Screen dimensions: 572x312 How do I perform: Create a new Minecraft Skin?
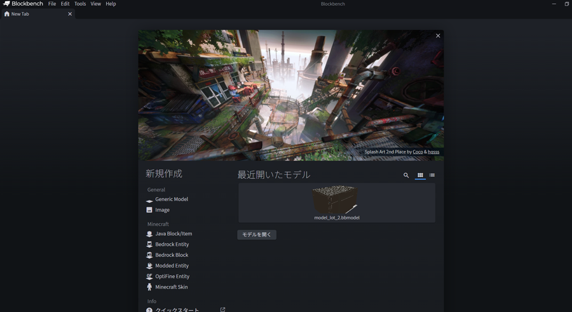point(171,287)
